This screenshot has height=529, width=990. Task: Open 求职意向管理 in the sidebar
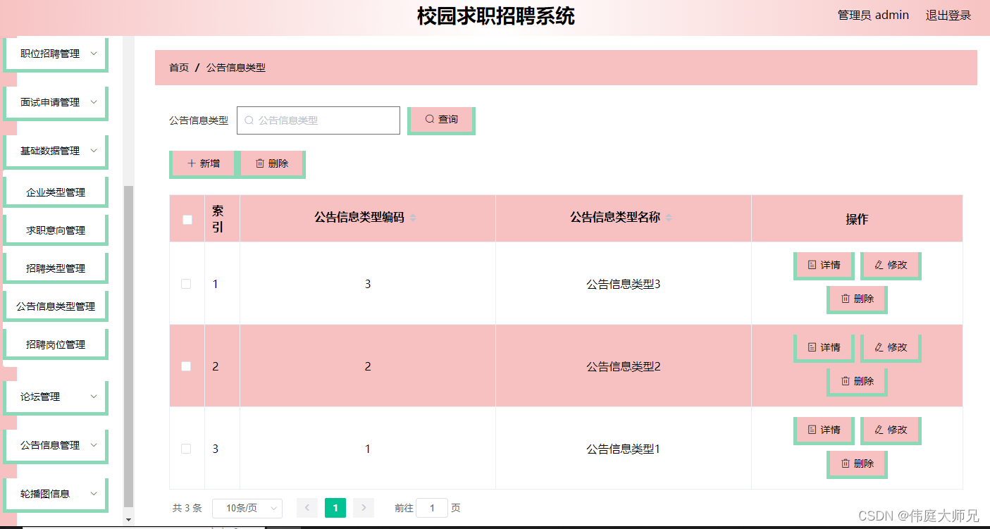pyautogui.click(x=56, y=230)
